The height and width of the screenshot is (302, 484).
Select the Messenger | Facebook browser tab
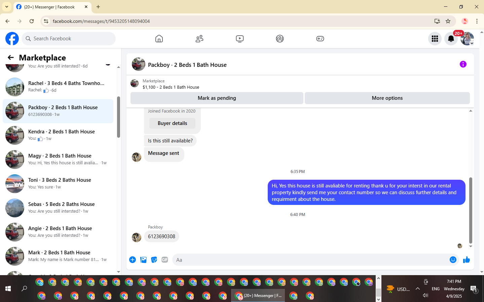52,7
